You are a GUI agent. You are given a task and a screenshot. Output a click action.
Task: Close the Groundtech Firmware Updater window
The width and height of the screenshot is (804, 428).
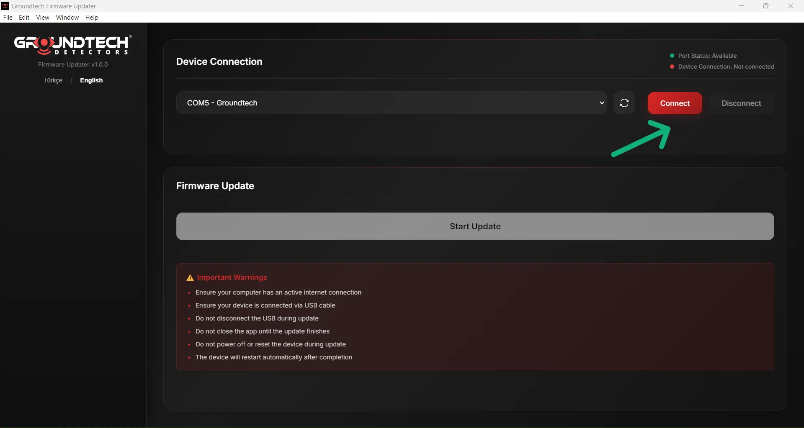click(790, 6)
